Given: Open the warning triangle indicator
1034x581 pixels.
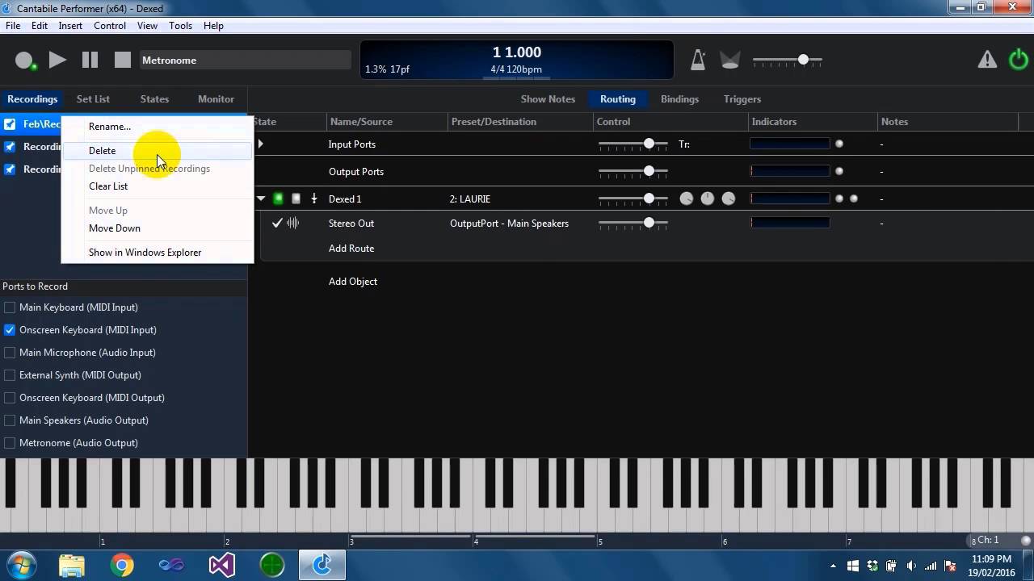Looking at the screenshot, I should (x=987, y=60).
